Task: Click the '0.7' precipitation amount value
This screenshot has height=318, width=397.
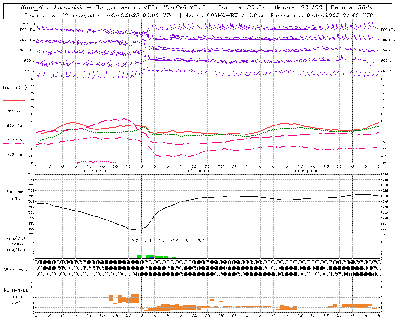Action: click(x=135, y=240)
